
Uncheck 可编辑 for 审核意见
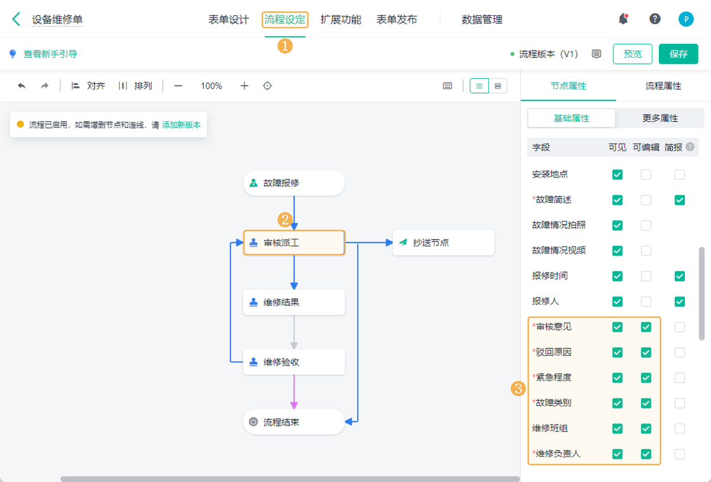point(646,326)
